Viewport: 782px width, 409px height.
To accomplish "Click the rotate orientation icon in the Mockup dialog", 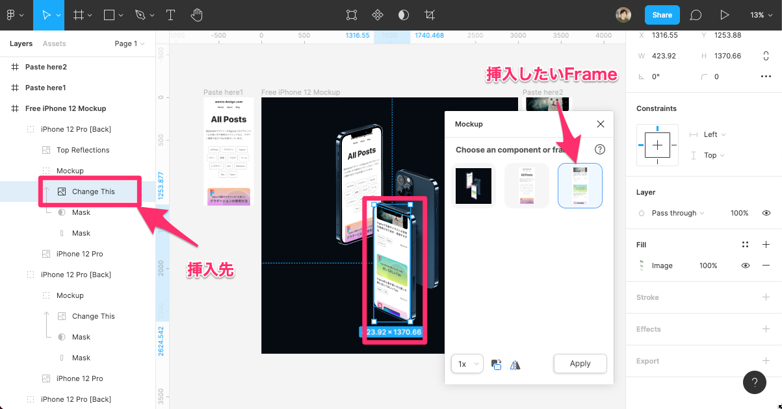I will coord(496,364).
